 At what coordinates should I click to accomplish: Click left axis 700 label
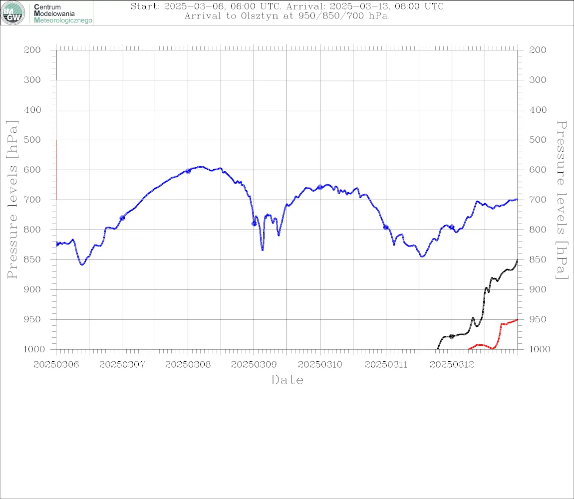pyautogui.click(x=32, y=200)
